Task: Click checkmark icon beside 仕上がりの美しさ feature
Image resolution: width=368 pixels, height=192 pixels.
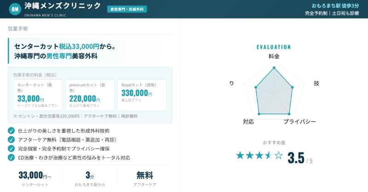Action: 11,130
